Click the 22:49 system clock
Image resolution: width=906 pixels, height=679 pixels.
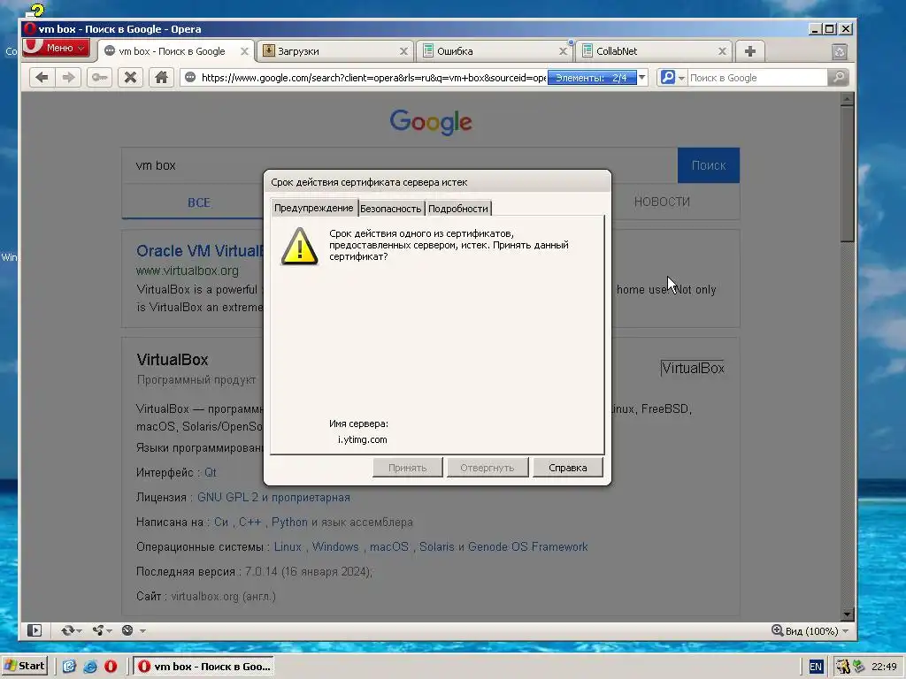click(884, 667)
